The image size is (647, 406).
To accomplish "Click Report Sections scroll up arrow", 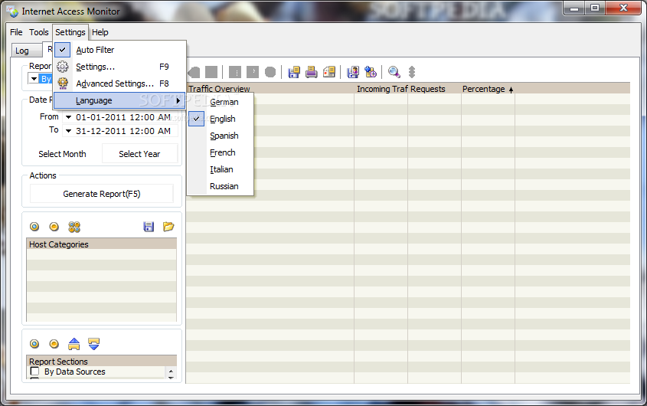I will (171, 370).
